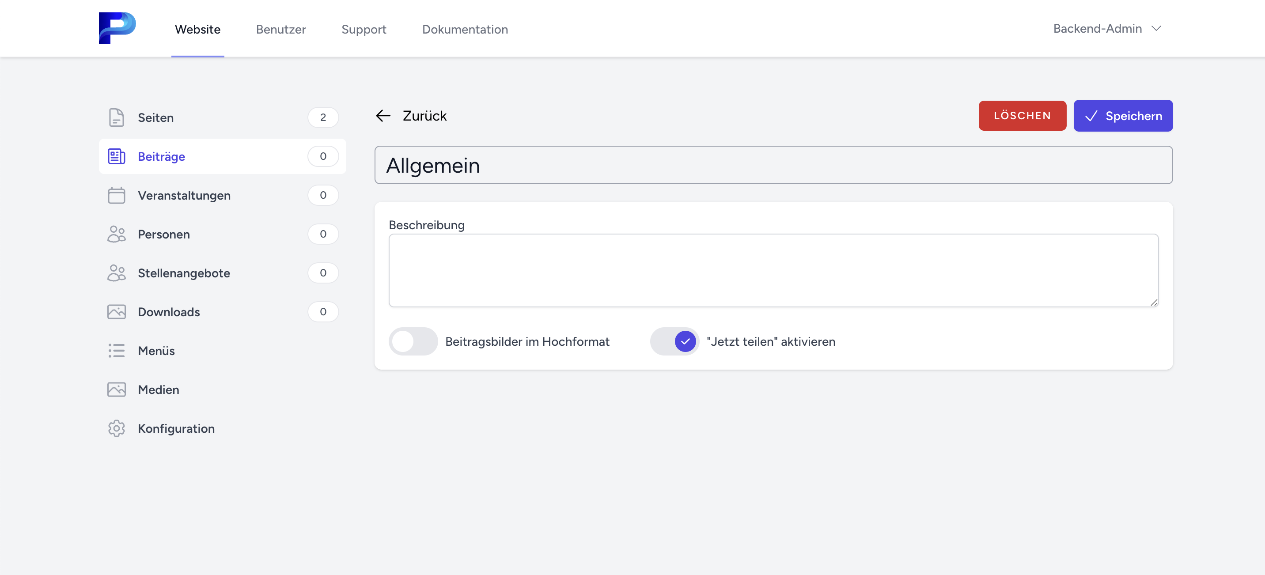
Task: Click the Seiten page icon
Action: [x=116, y=117]
